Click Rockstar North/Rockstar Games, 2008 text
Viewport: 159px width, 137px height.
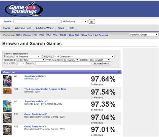44,117
